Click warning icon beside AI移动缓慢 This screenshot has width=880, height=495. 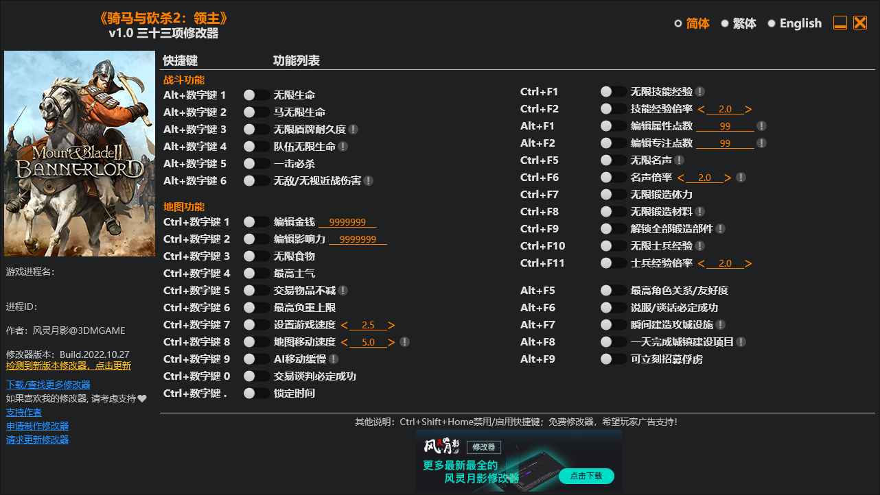click(x=334, y=359)
